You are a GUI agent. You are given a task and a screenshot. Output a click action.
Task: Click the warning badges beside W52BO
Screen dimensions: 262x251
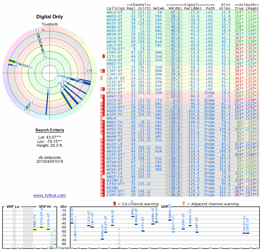click(103, 188)
